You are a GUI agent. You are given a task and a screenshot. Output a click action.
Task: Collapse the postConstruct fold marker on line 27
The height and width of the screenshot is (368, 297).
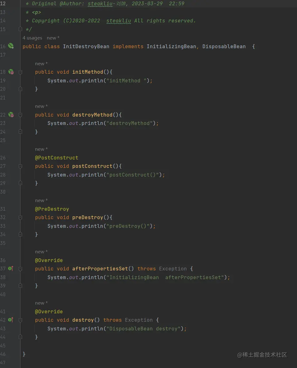coord(20,166)
